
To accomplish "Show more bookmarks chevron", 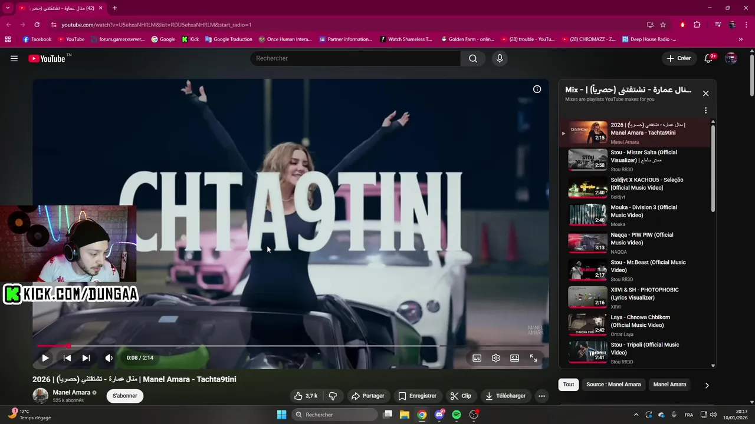I will (741, 39).
